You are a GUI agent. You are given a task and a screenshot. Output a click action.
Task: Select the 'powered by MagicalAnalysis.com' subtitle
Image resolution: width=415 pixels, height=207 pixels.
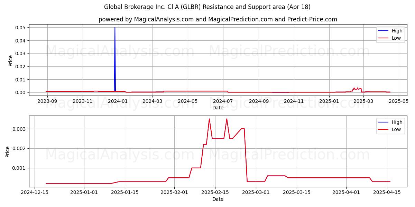(x=218, y=19)
